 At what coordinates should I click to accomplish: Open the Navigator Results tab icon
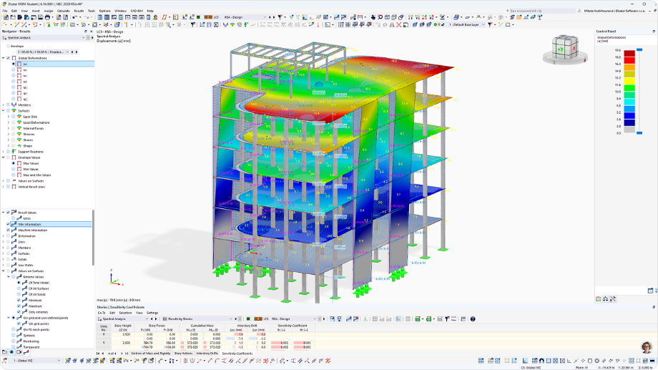[x=26, y=352]
